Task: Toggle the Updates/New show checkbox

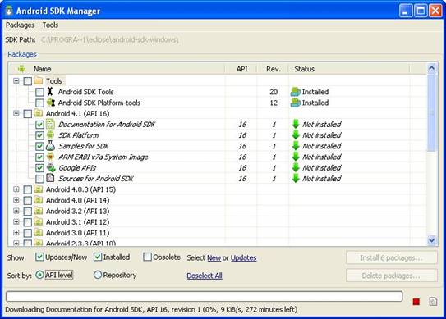Action: pos(39,257)
